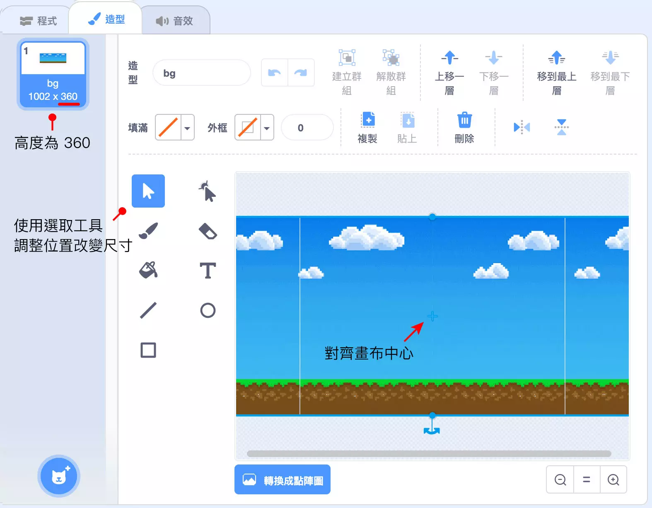Viewport: 652px width, 508px height.
Task: Click the Copy (複製) icon
Action: tap(367, 119)
